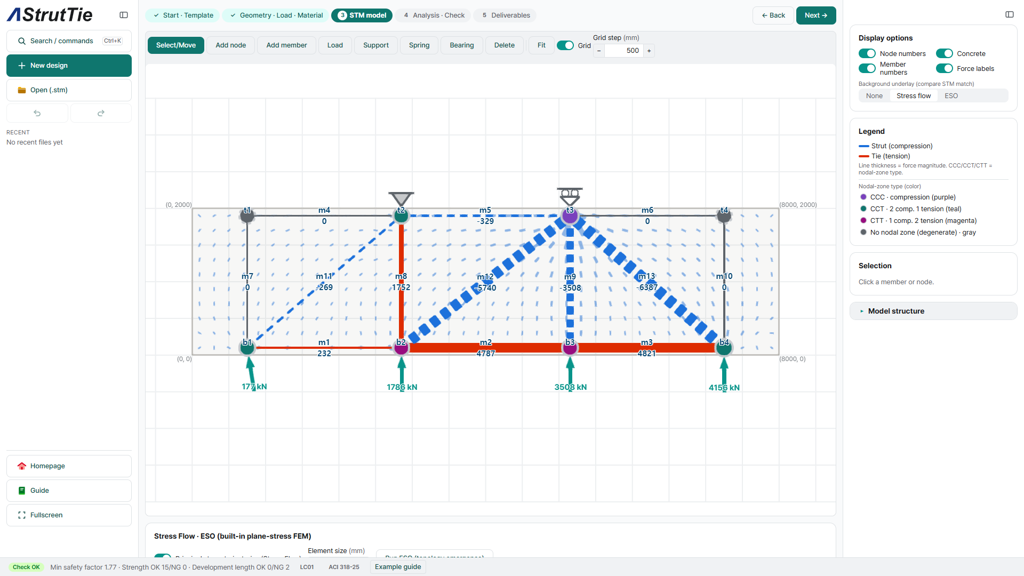This screenshot has width=1024, height=576.
Task: Collapse the right sidebar panel icon
Action: coord(1010,14)
